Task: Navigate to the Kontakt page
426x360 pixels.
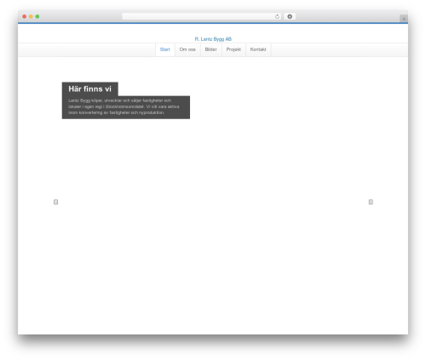Action: pos(258,49)
